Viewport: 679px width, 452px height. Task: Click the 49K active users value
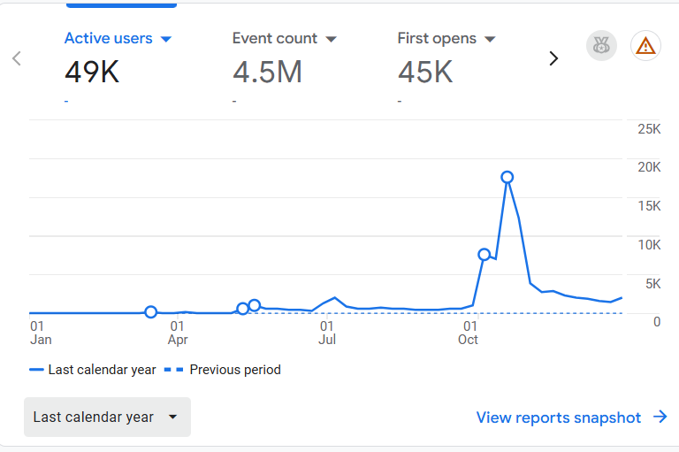pos(92,73)
